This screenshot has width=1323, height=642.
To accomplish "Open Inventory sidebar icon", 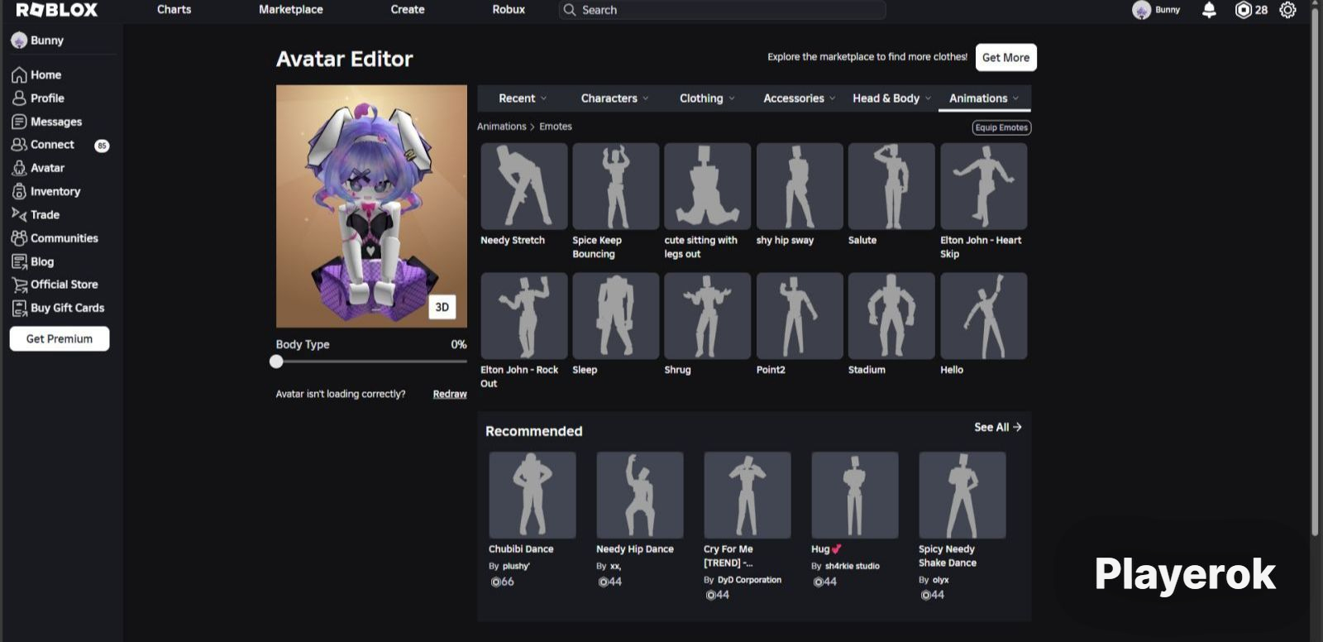I will pos(19,191).
